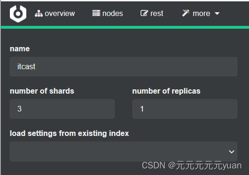
Task: Open the more menu
Action: point(201,13)
